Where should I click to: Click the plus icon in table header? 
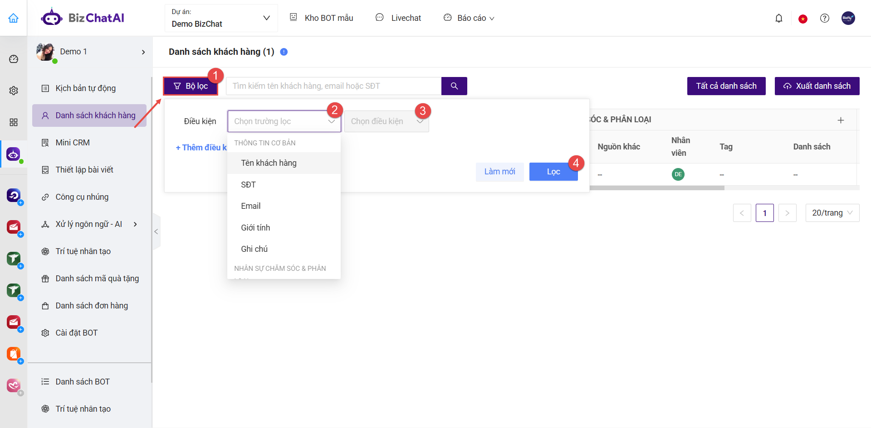pyautogui.click(x=841, y=120)
